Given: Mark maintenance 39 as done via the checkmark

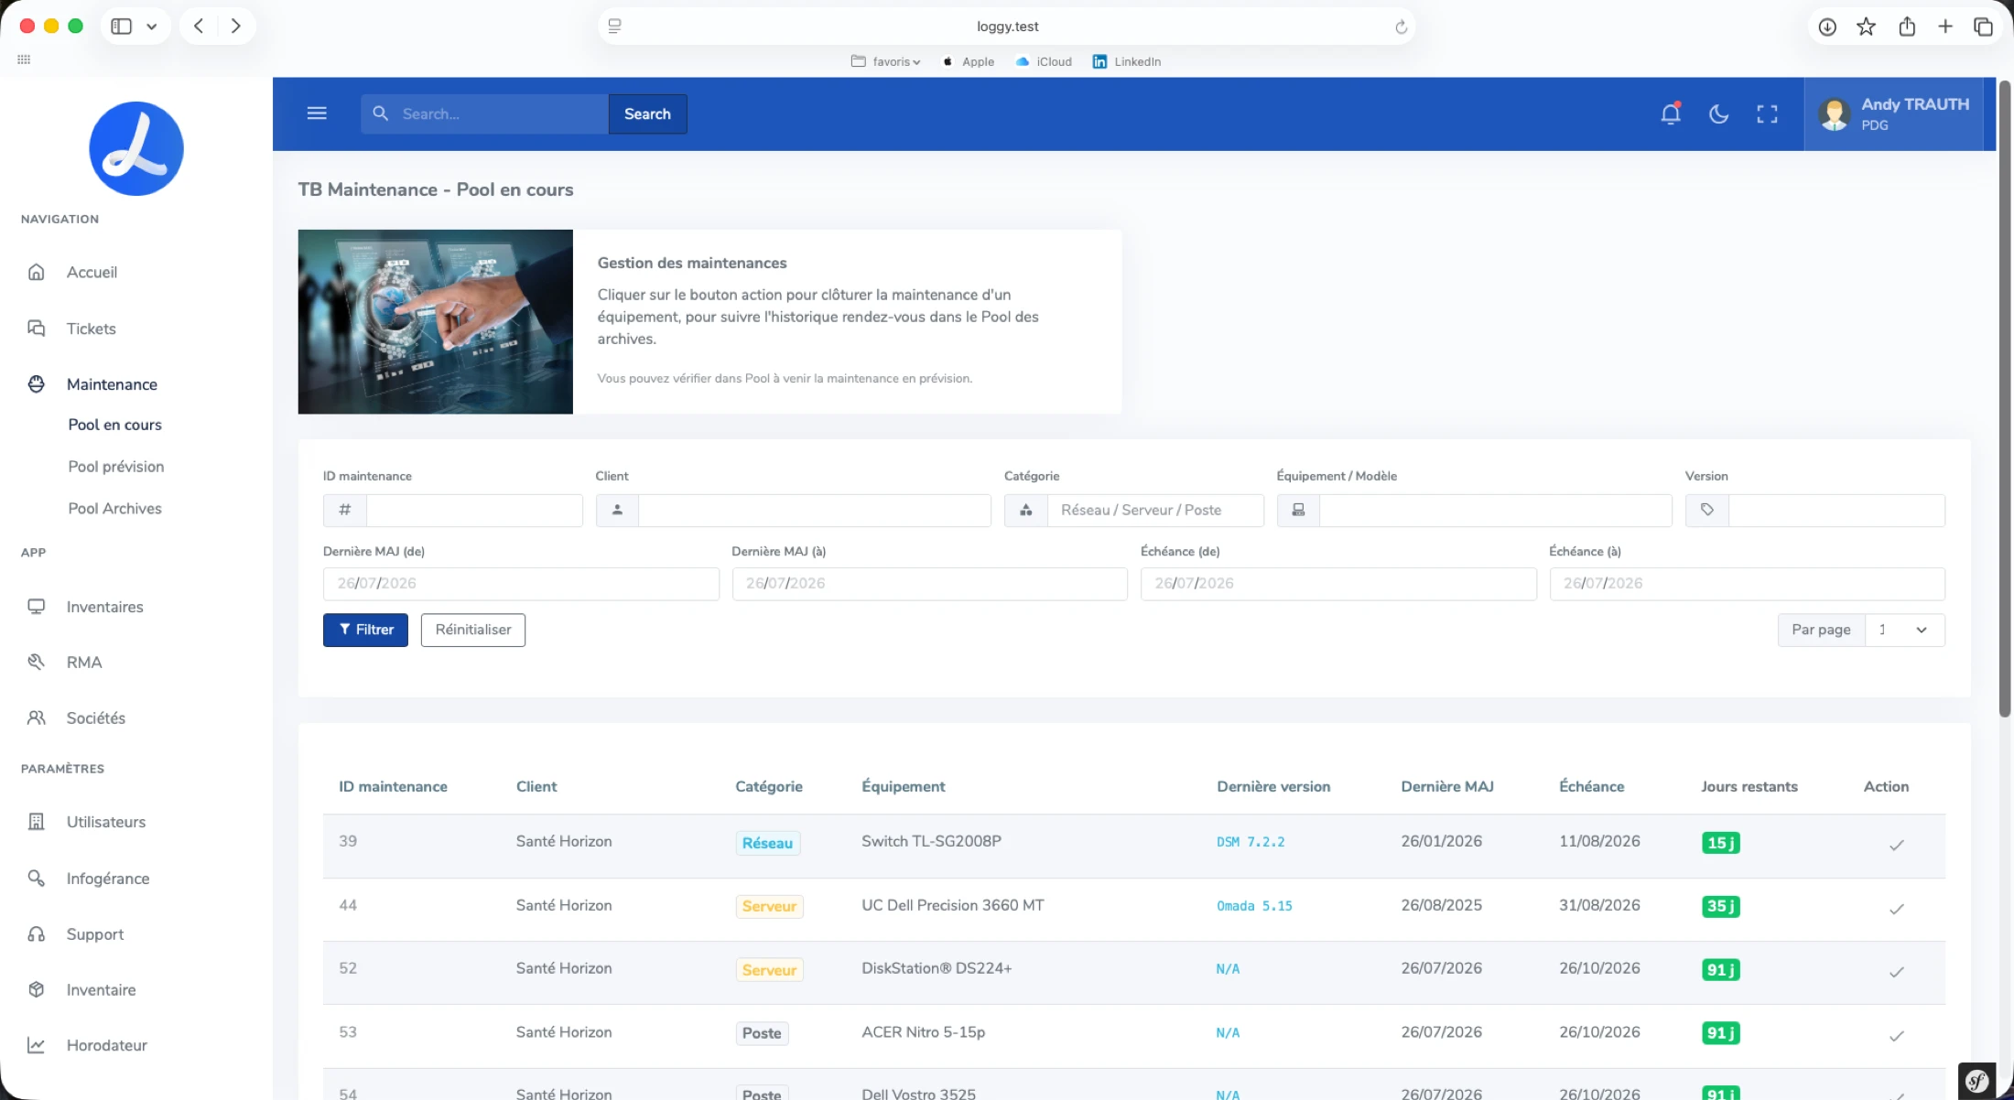Looking at the screenshot, I should (1897, 845).
